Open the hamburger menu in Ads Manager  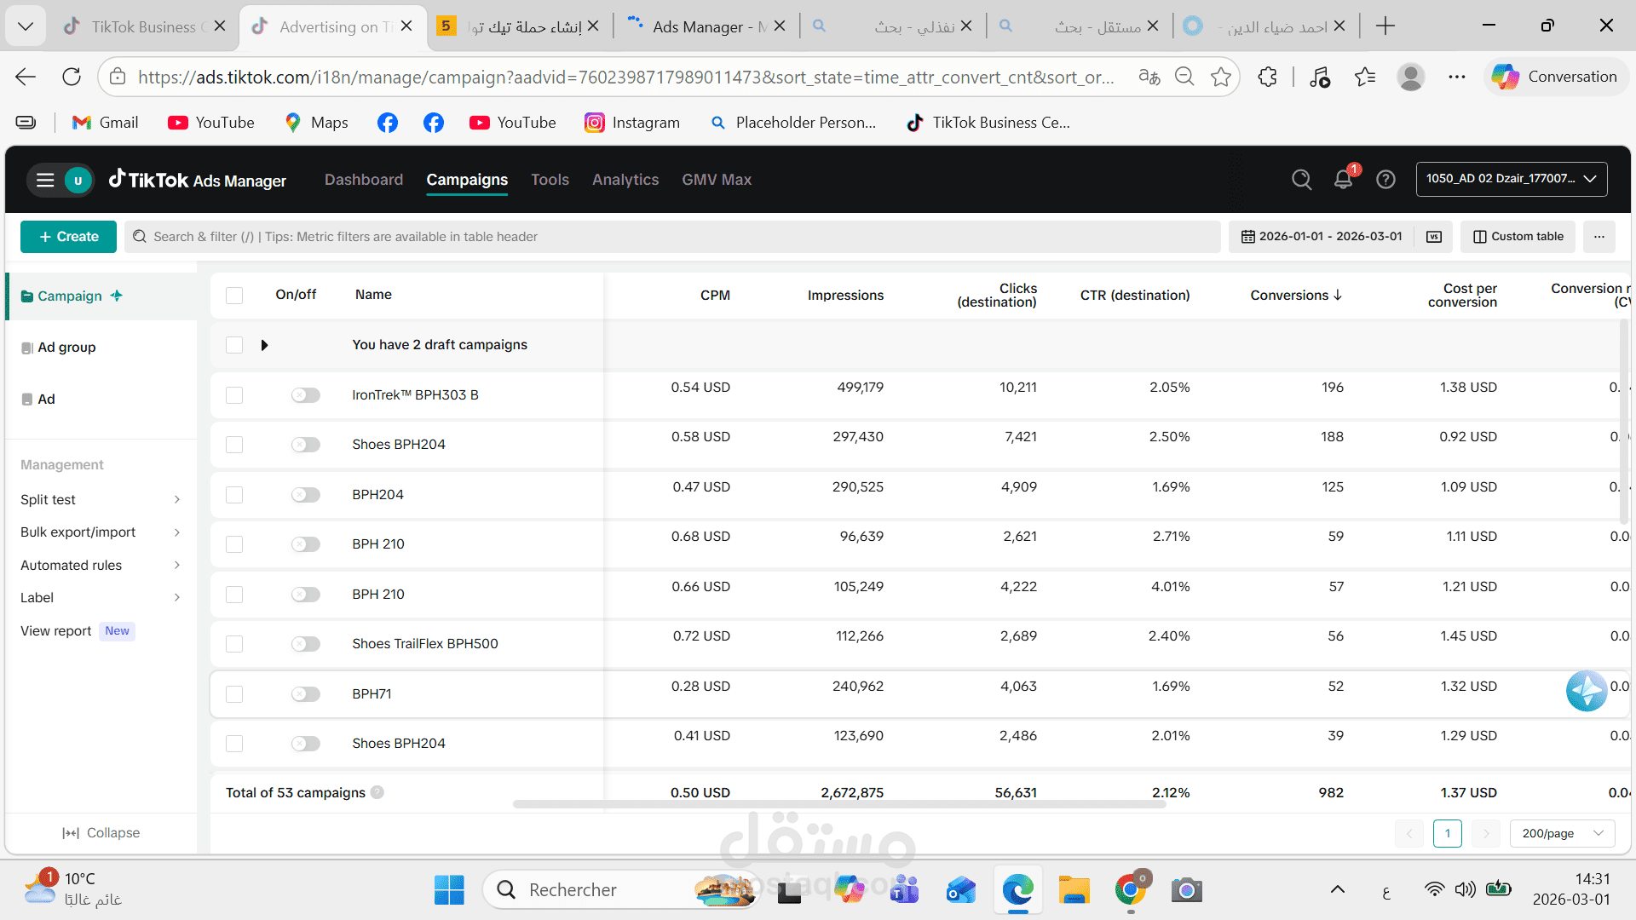pos(45,180)
